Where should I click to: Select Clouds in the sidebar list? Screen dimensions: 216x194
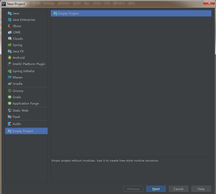pos(26,39)
